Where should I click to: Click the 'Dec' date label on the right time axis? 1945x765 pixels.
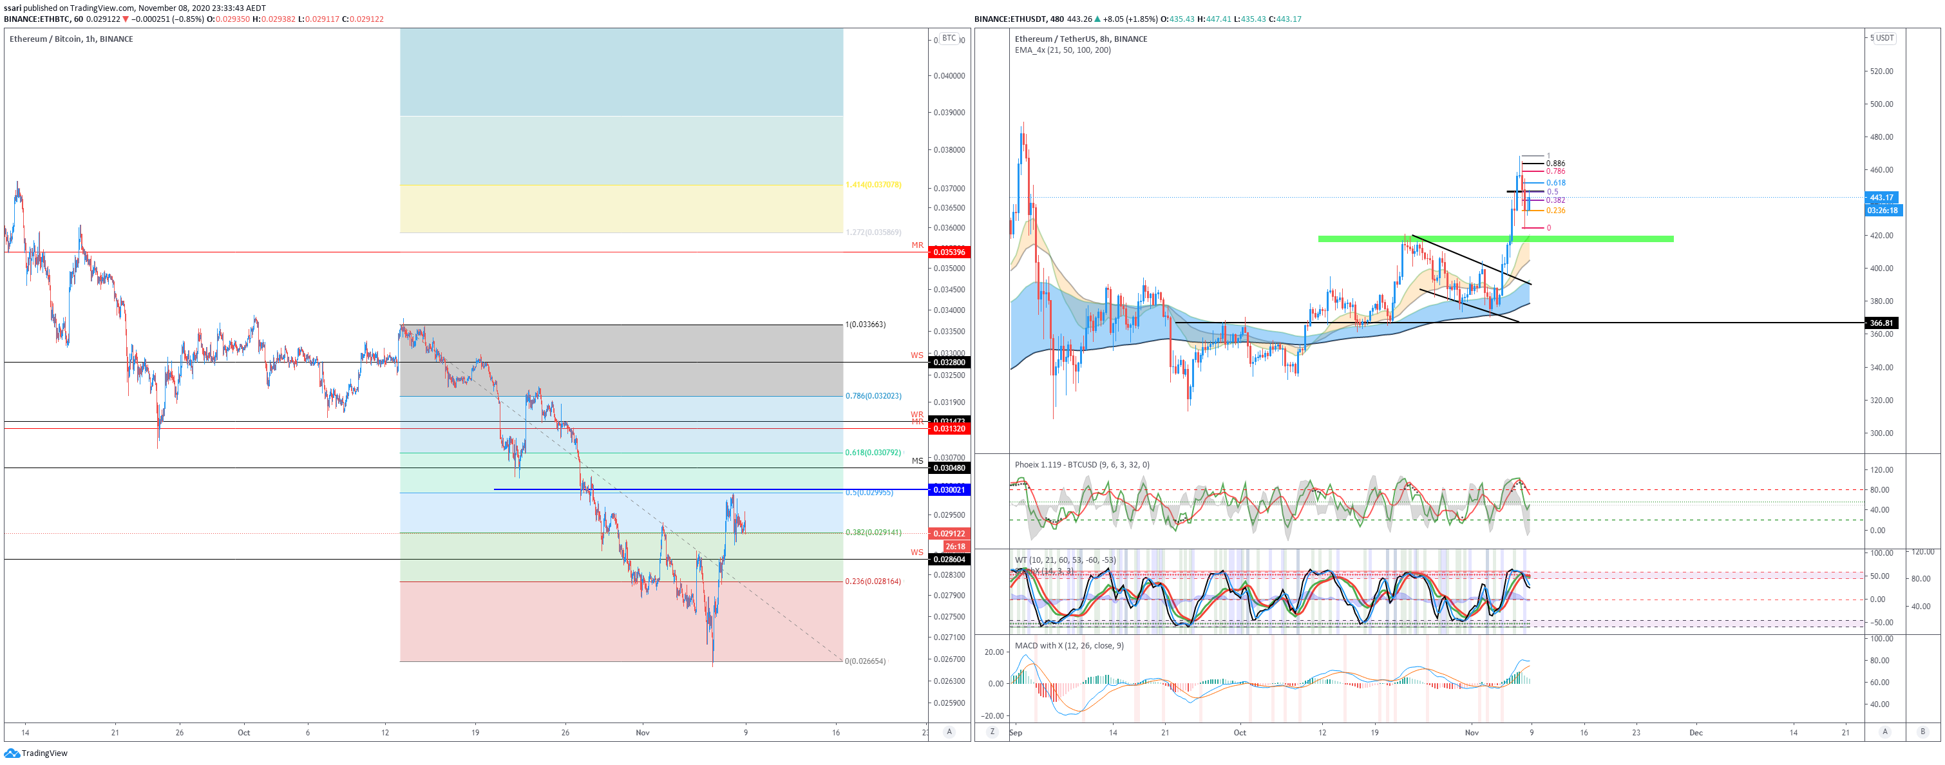1696,733
